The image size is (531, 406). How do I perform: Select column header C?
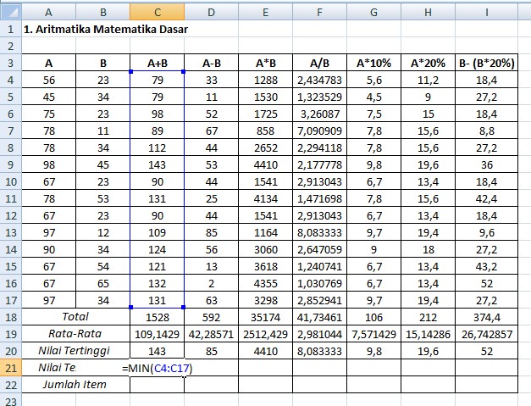158,12
